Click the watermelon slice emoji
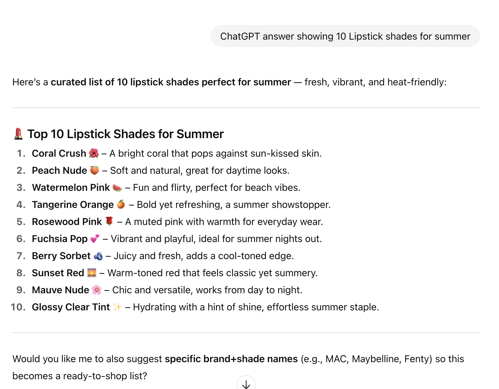 (117, 187)
